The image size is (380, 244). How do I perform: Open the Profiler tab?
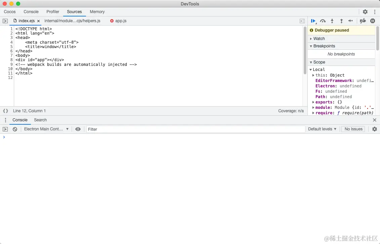(53, 12)
